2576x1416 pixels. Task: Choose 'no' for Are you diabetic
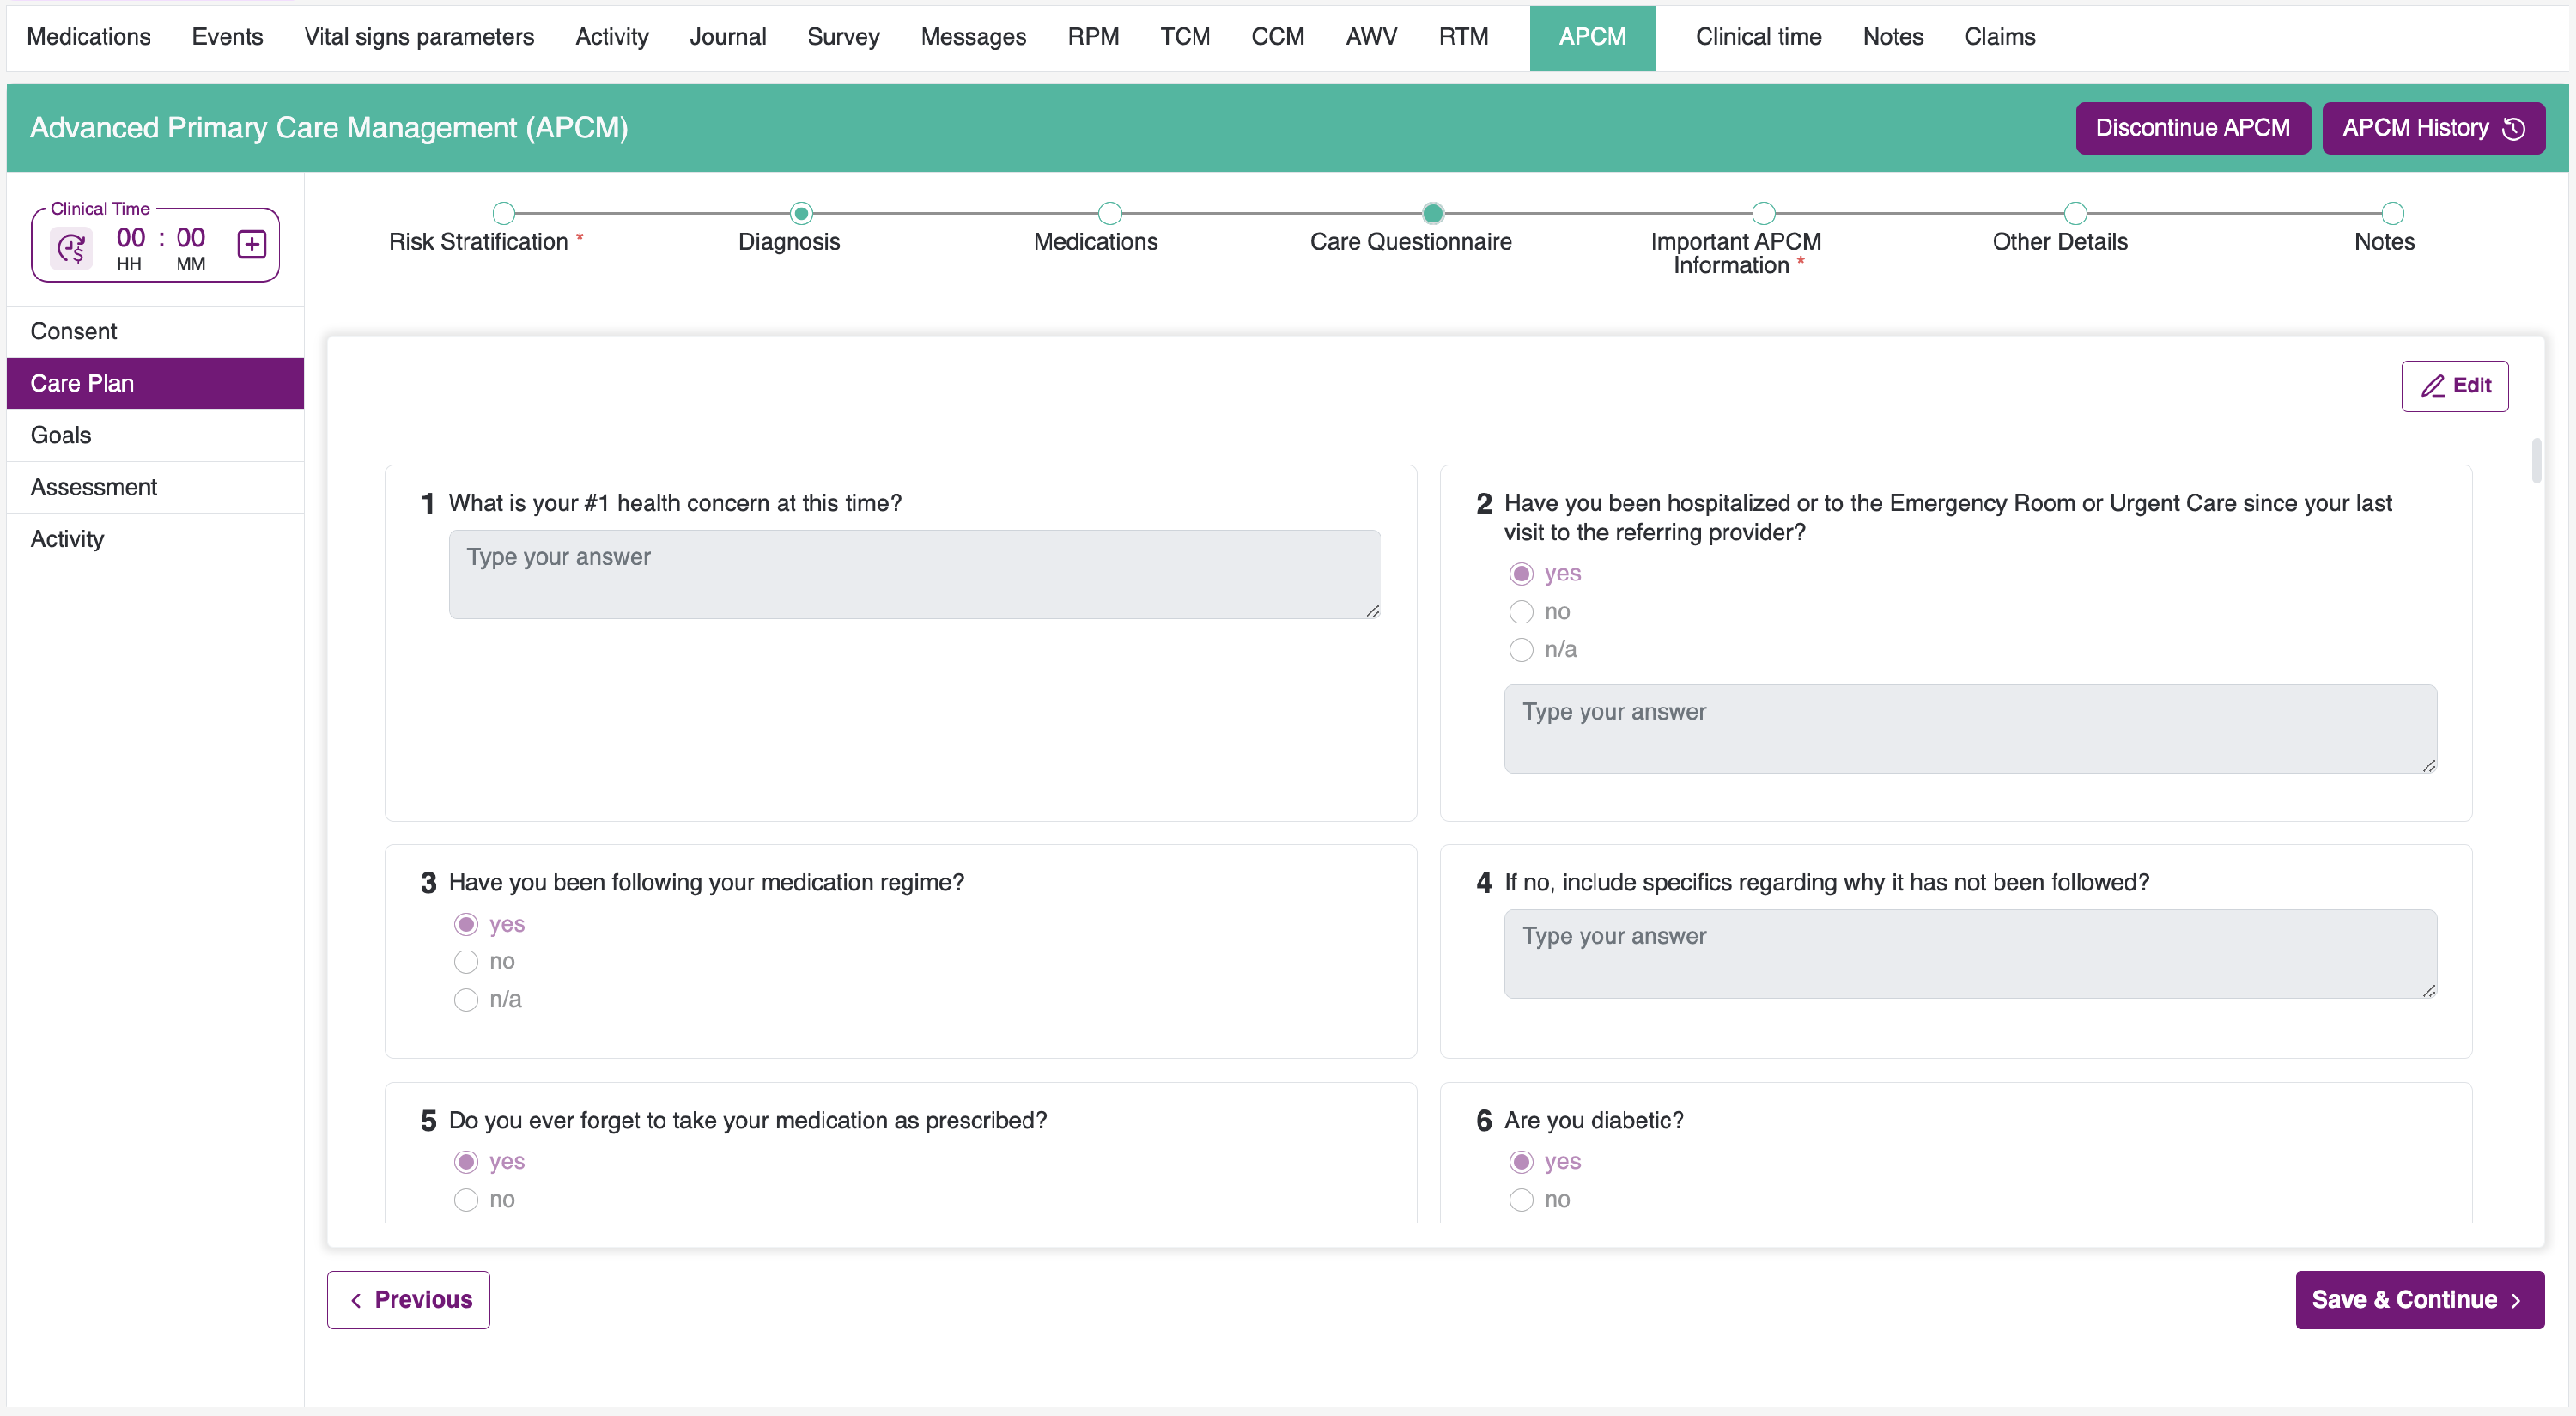tap(1521, 1200)
